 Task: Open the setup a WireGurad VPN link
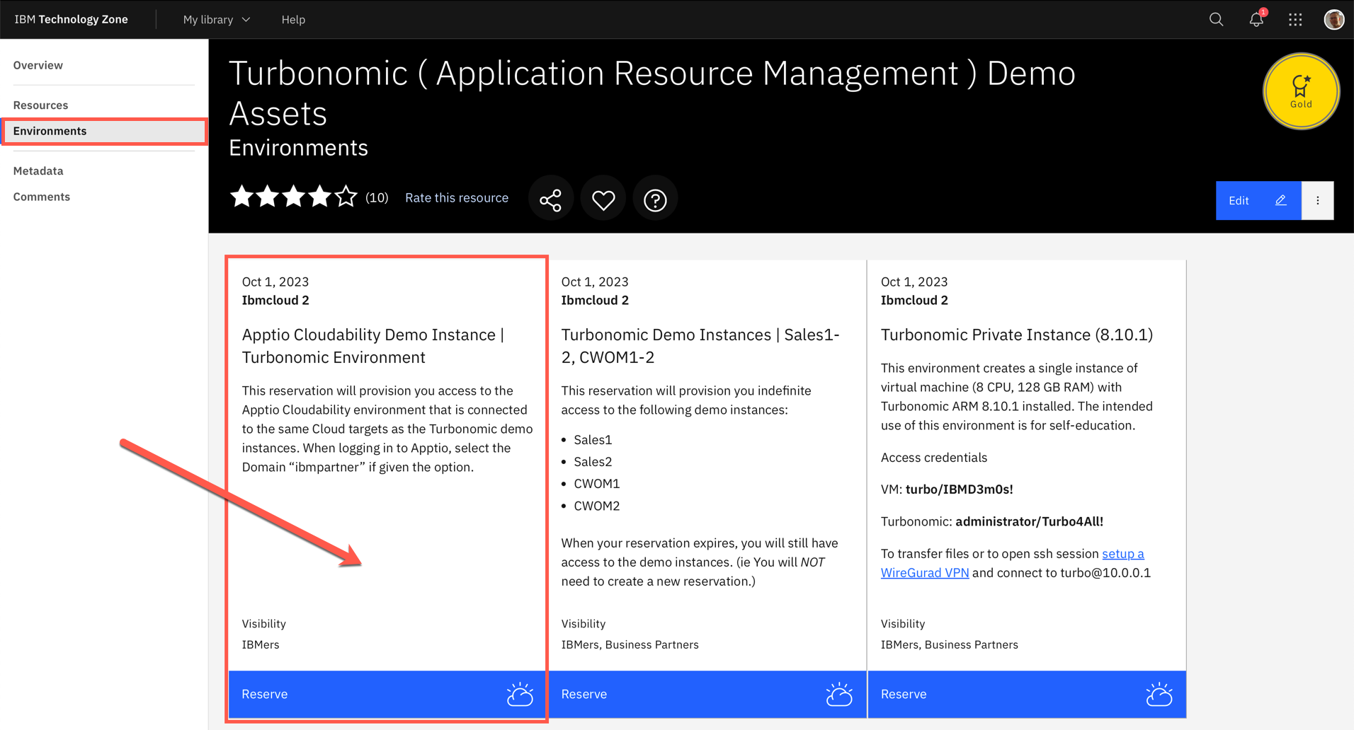[1013, 563]
